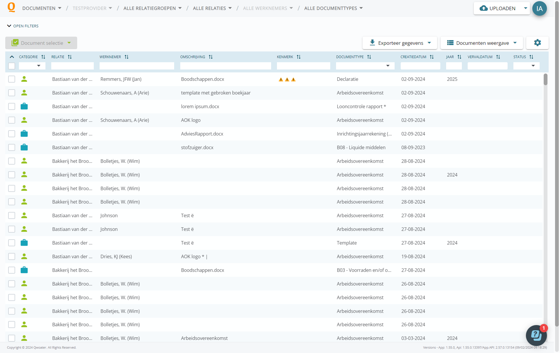Viewport: 560px width, 353px height.
Task: Open the help chat bubble icon
Action: (x=536, y=335)
